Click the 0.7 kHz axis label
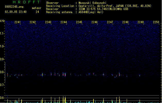162x103 pixels. (x=2, y=85)
